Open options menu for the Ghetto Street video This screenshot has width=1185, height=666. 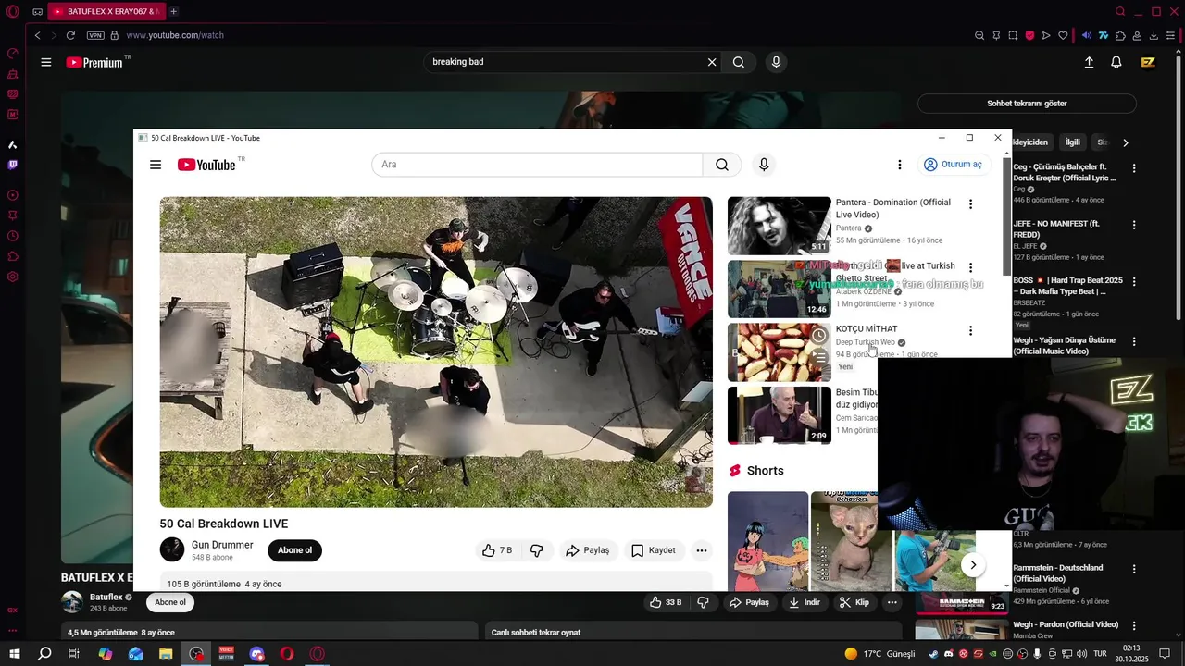(970, 267)
